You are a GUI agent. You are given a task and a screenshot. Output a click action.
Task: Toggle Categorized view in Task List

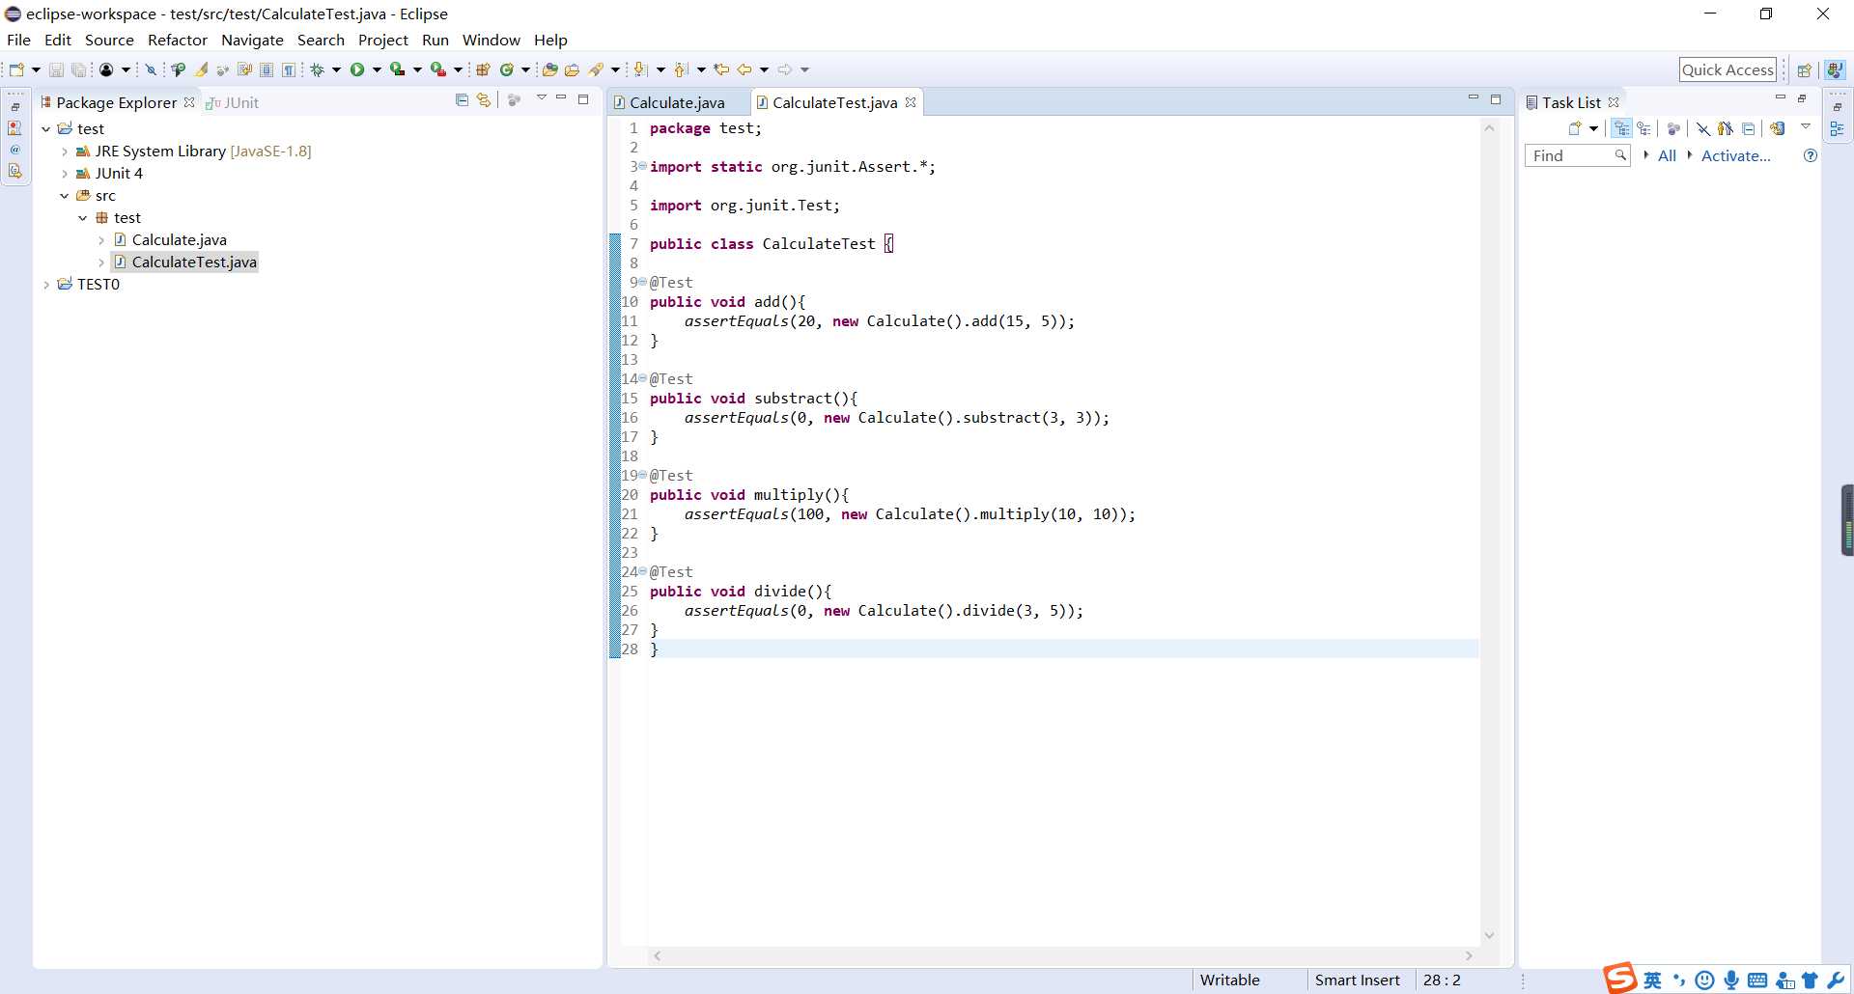point(1621,128)
